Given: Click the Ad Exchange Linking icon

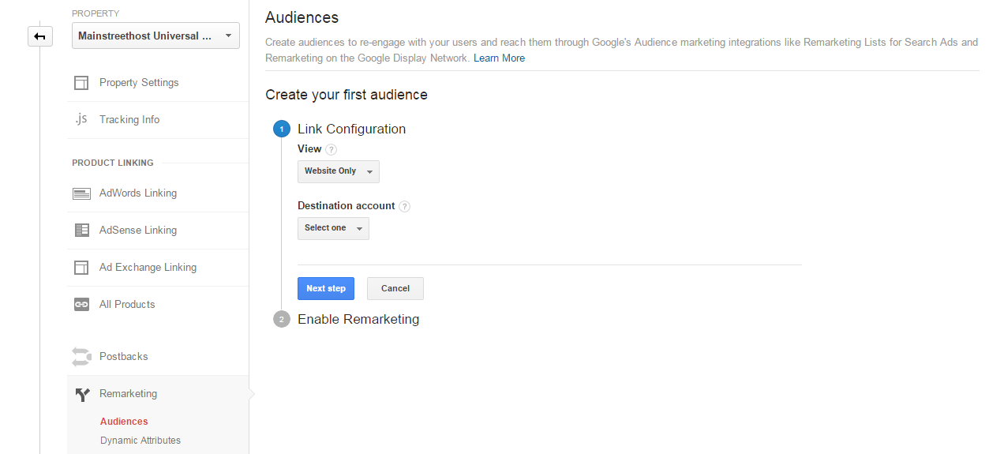Looking at the screenshot, I should click(x=81, y=268).
